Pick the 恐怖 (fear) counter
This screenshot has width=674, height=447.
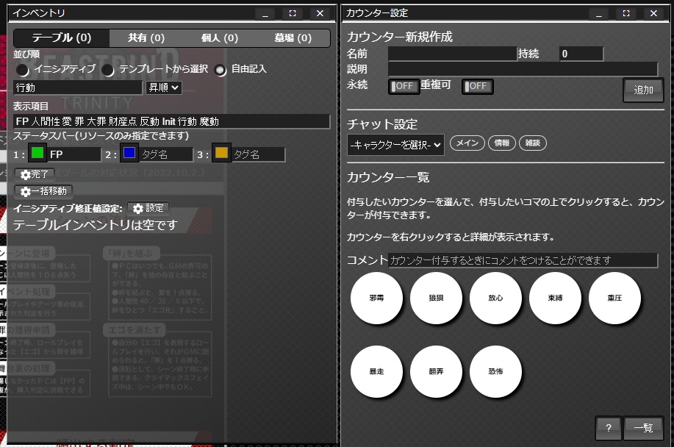coord(495,372)
